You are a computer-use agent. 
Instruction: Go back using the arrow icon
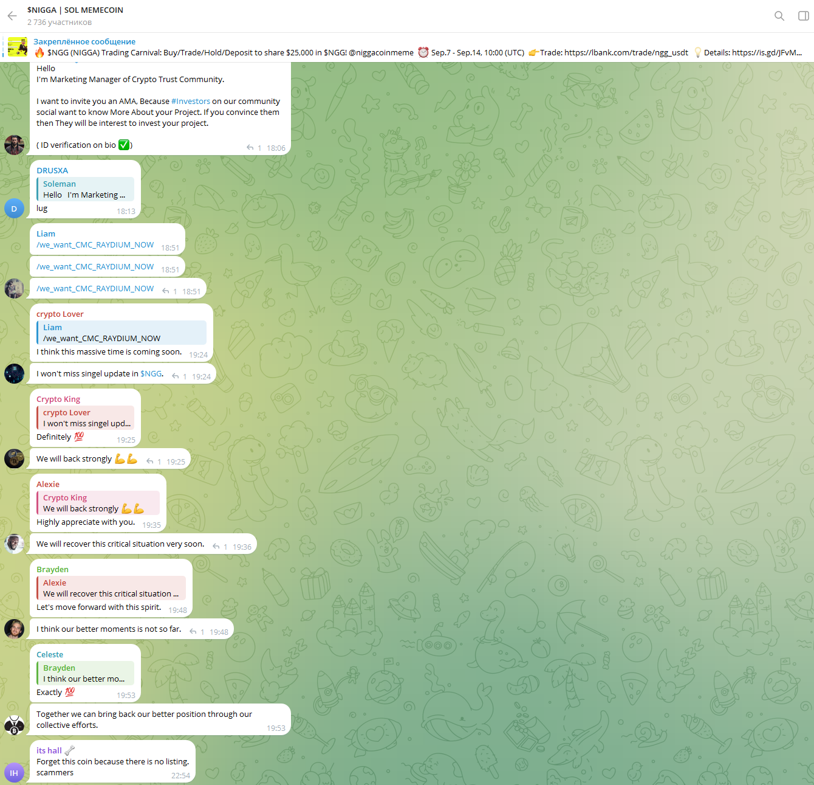coord(12,16)
